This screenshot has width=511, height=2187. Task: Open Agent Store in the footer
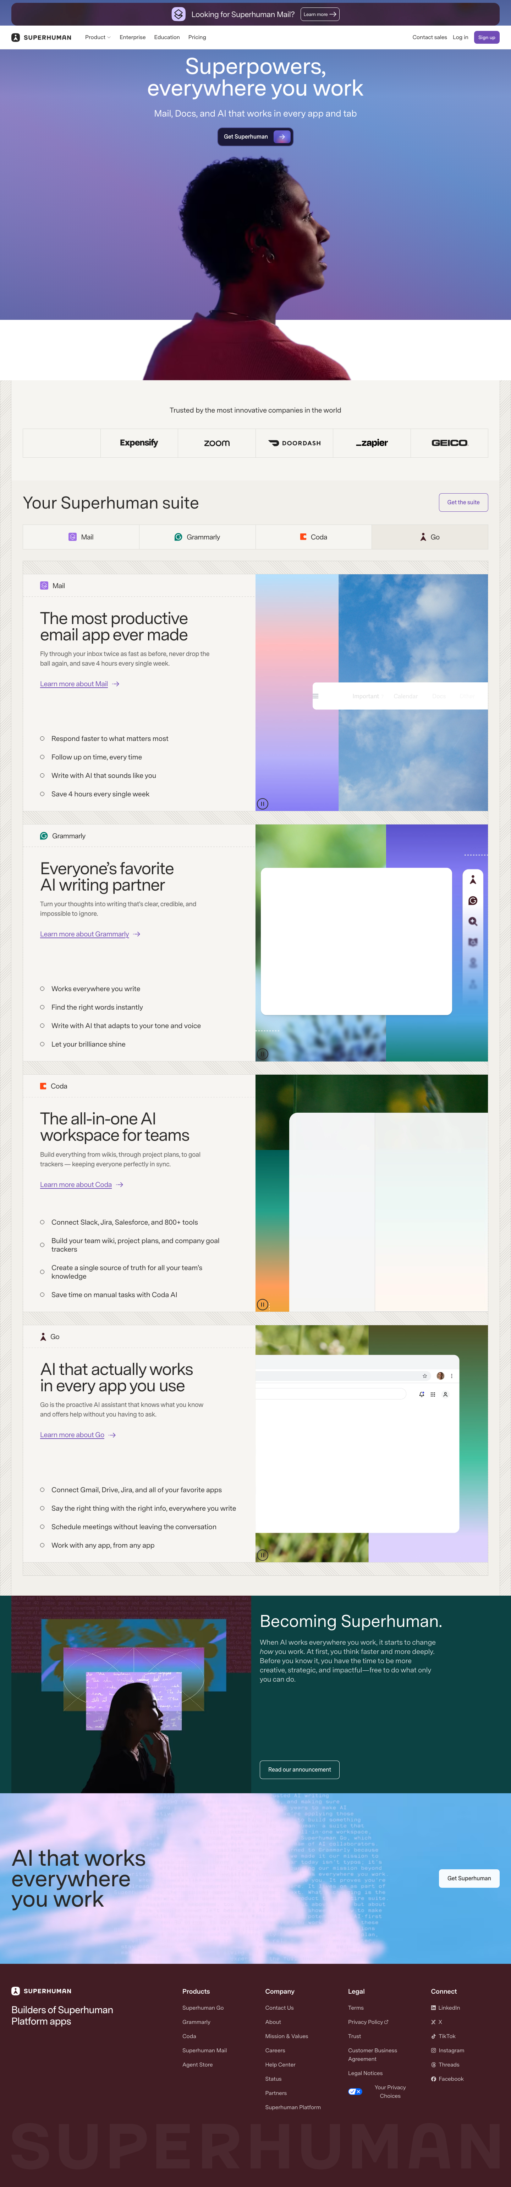click(197, 2065)
